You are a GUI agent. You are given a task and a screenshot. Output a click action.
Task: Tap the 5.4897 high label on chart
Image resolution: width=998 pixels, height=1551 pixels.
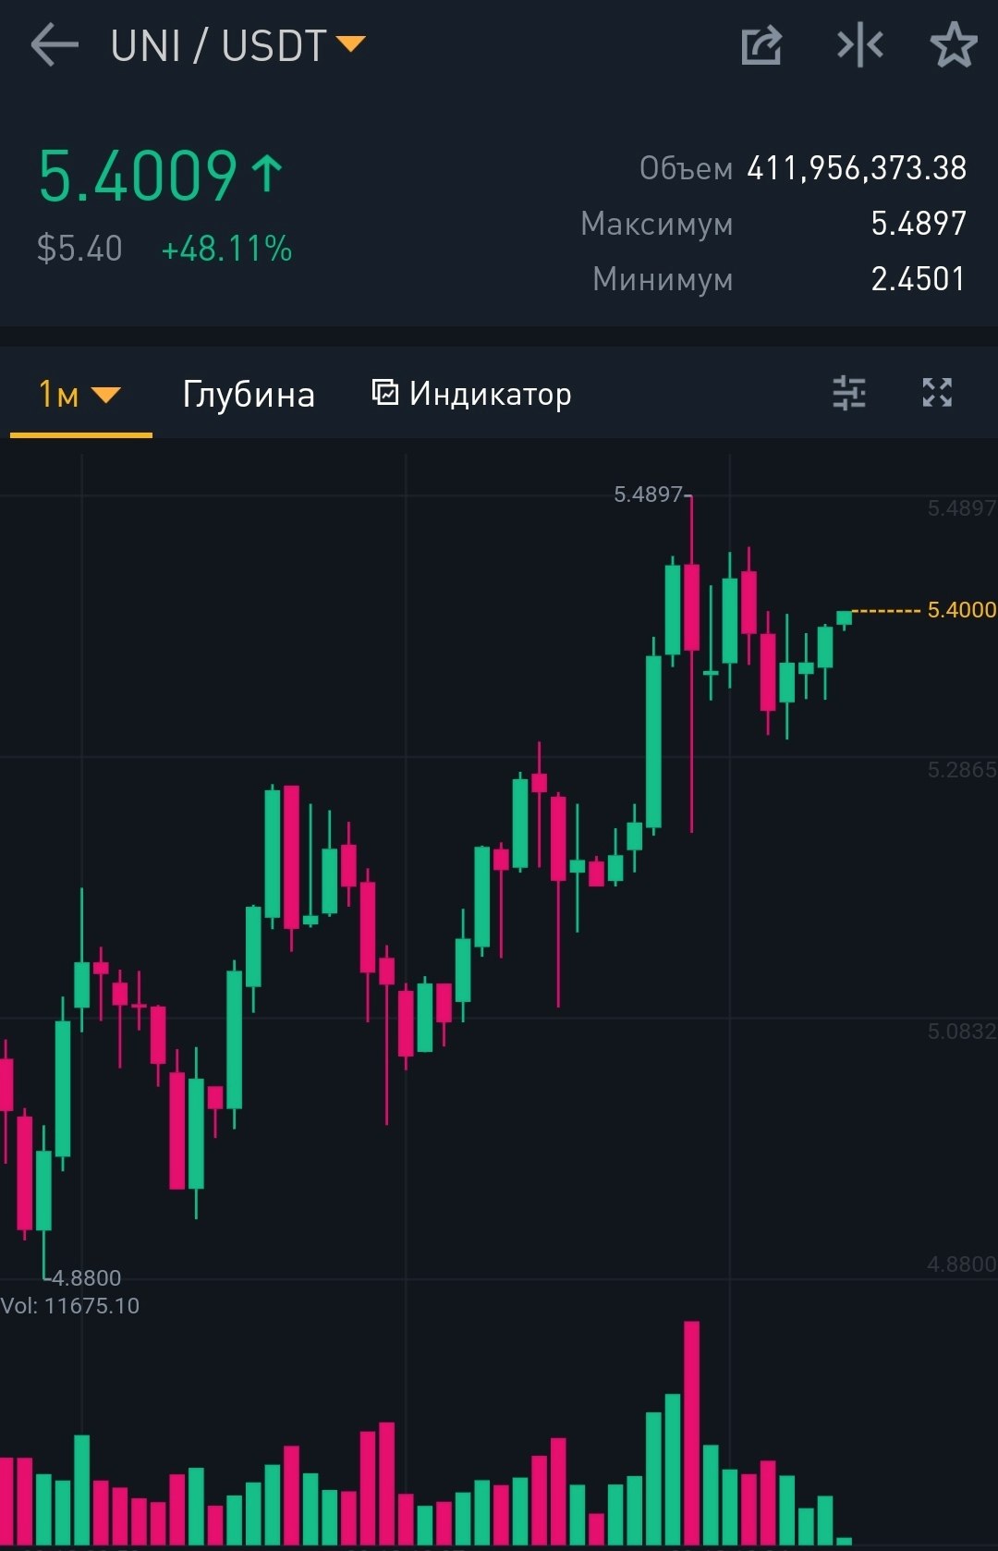(648, 495)
